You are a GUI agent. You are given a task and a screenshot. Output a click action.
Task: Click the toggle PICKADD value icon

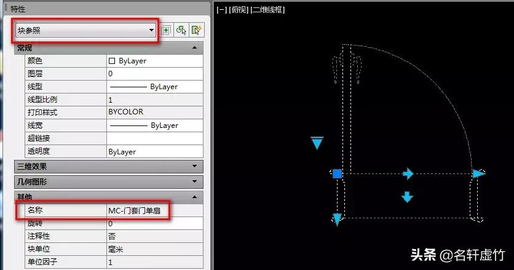click(x=166, y=30)
